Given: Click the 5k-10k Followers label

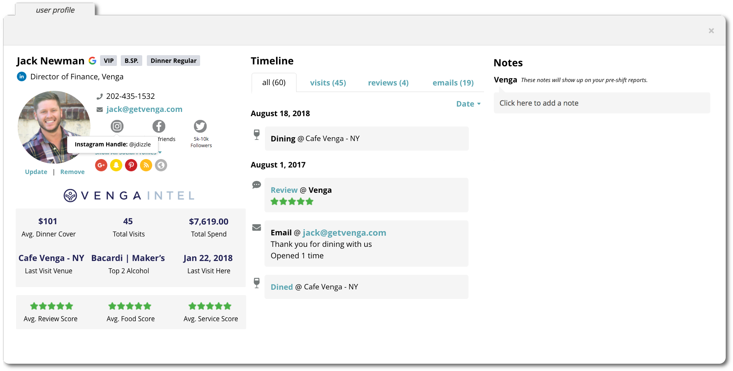Looking at the screenshot, I should [201, 142].
